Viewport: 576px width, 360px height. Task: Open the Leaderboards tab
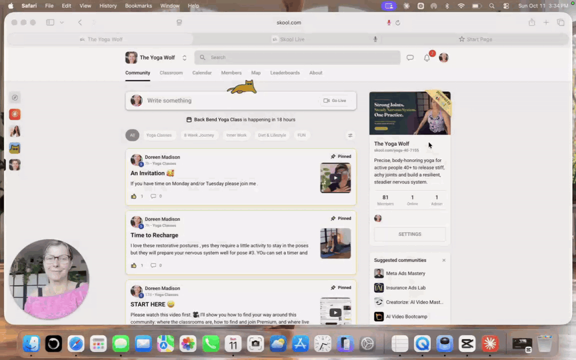click(x=285, y=73)
